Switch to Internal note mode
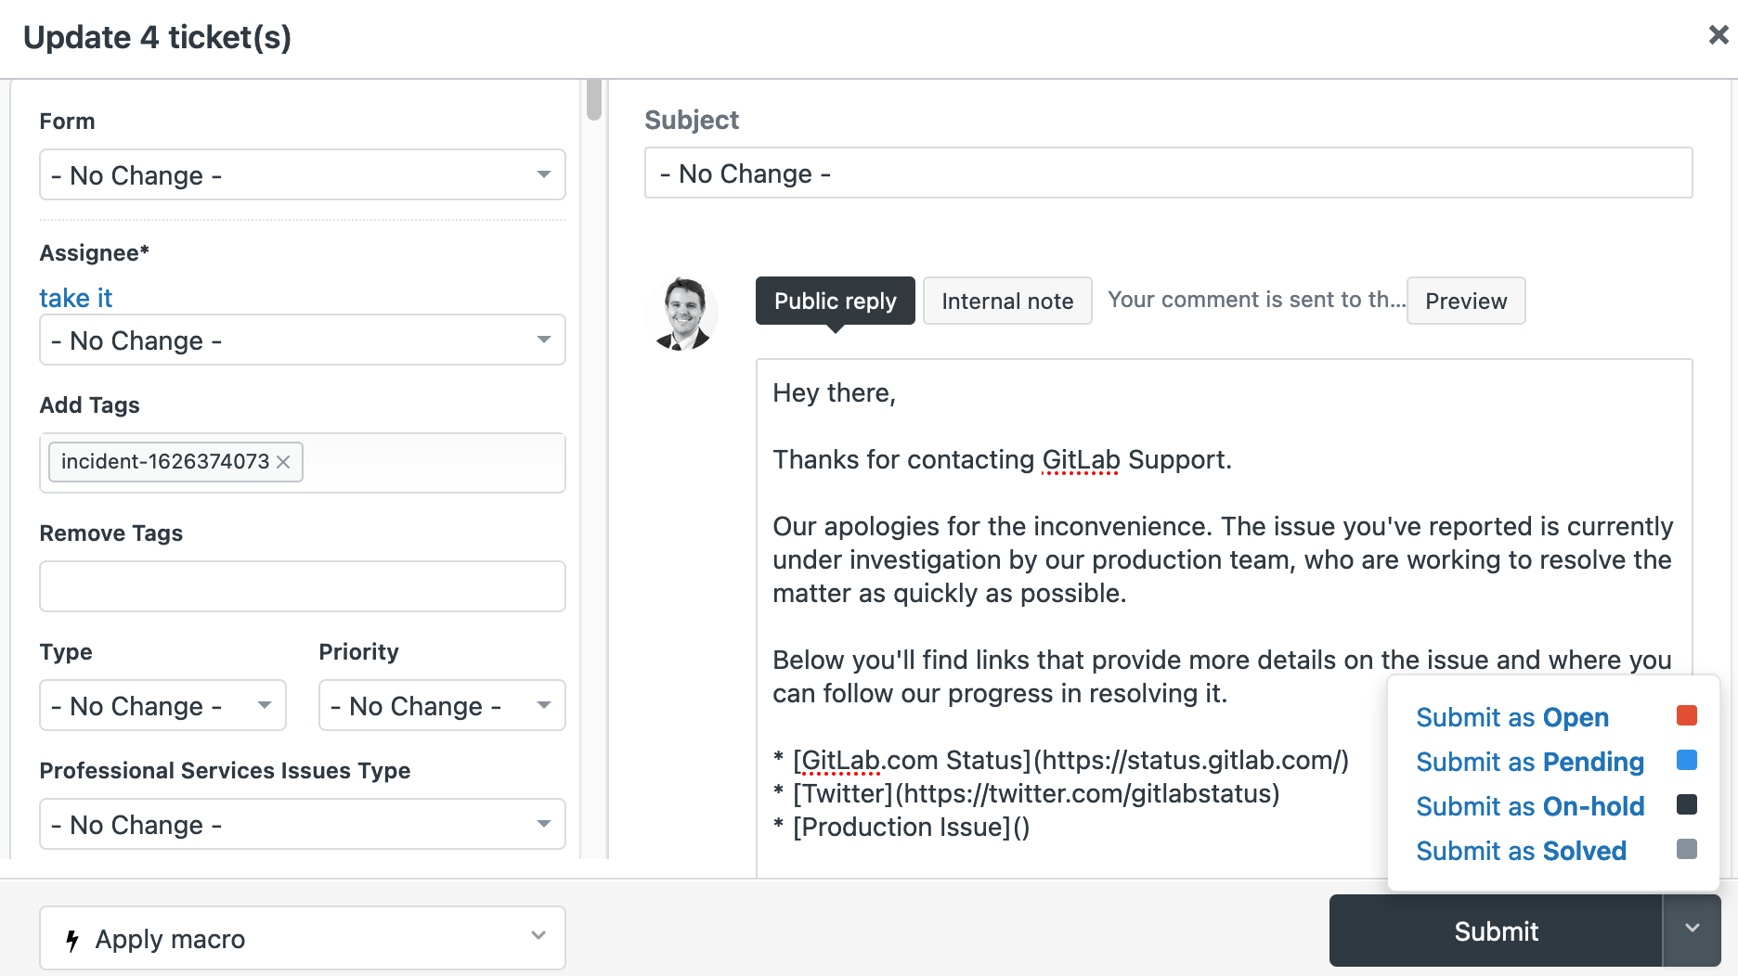The image size is (1738, 976). (x=1007, y=301)
